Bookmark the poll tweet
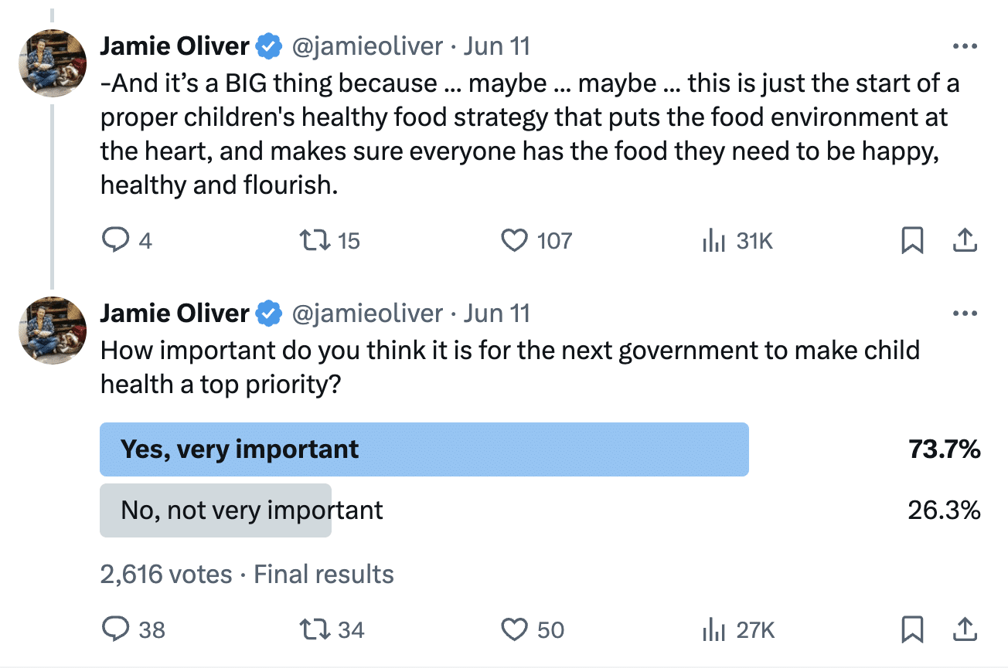This screenshot has height=668, width=1008. coord(914,629)
